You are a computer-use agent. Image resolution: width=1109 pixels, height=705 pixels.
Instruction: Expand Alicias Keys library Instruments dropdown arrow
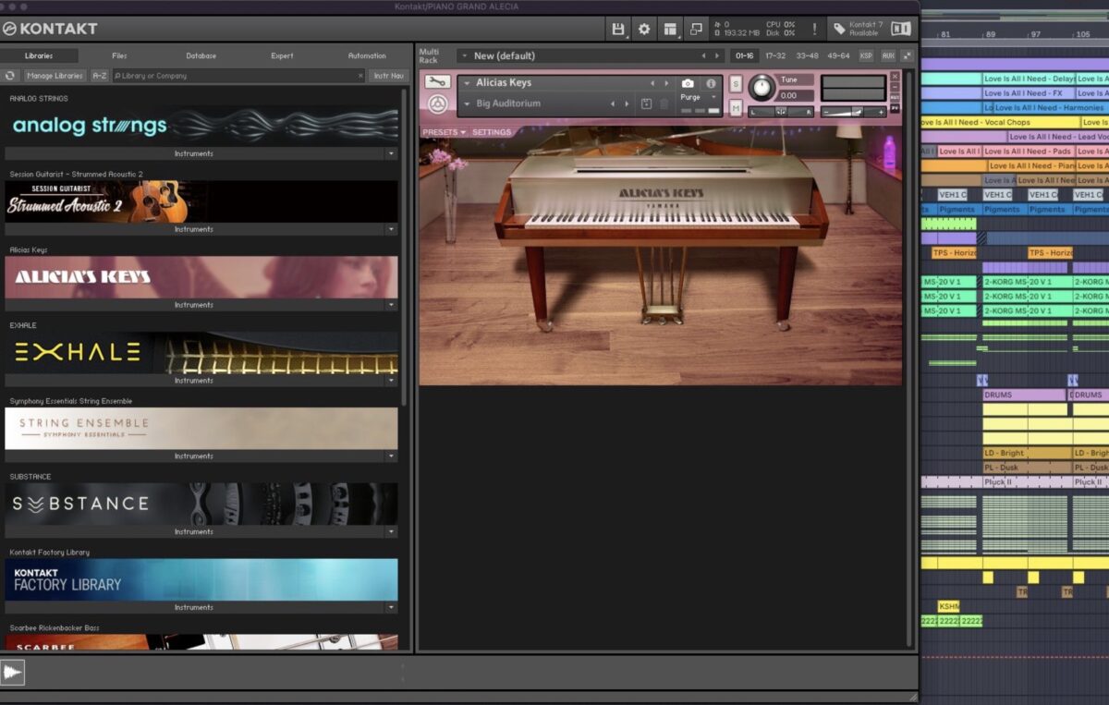tap(391, 305)
